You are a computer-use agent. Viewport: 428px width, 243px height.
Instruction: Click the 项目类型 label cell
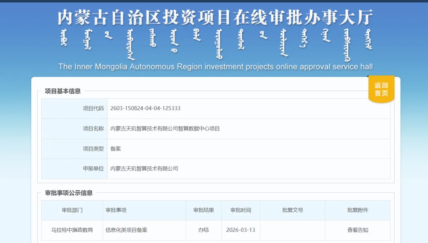coord(75,149)
